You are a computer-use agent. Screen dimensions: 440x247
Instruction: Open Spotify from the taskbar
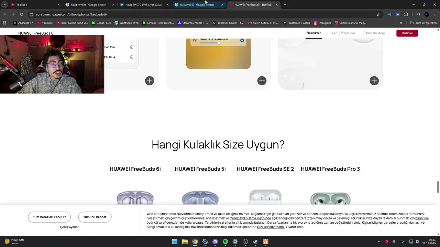[225, 242]
